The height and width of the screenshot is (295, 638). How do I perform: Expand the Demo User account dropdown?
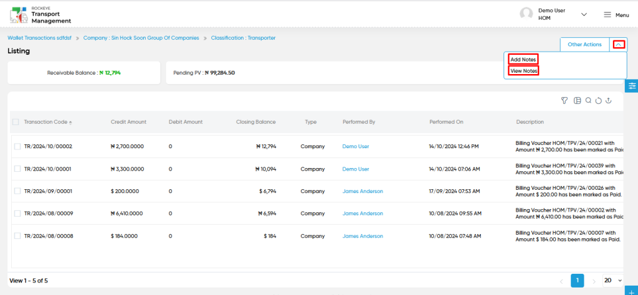coord(584,15)
